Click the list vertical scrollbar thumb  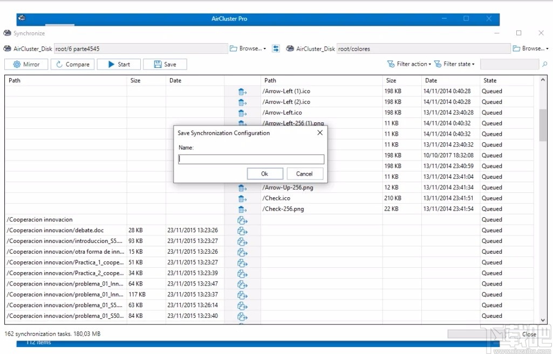[543, 125]
